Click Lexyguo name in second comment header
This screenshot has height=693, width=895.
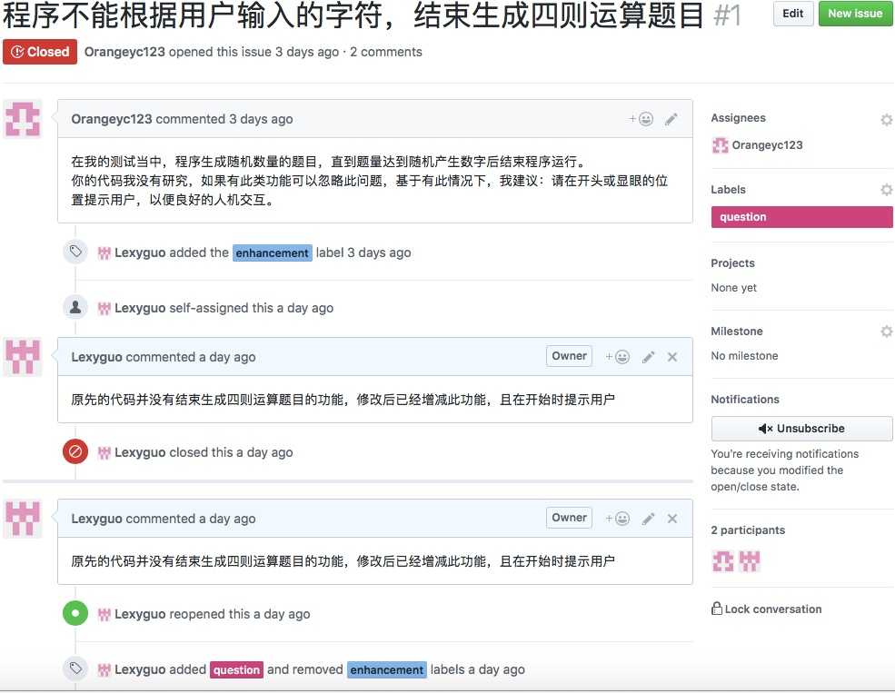pos(97,519)
